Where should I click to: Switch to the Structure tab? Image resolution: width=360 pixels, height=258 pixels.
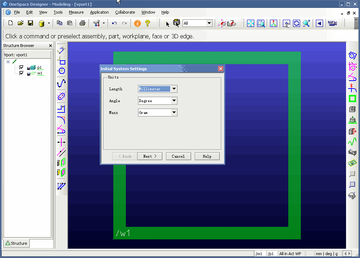pyautogui.click(x=16, y=243)
